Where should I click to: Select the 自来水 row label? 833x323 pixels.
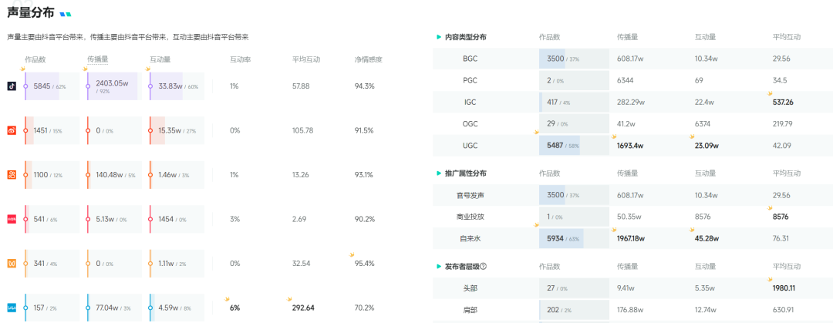470,239
